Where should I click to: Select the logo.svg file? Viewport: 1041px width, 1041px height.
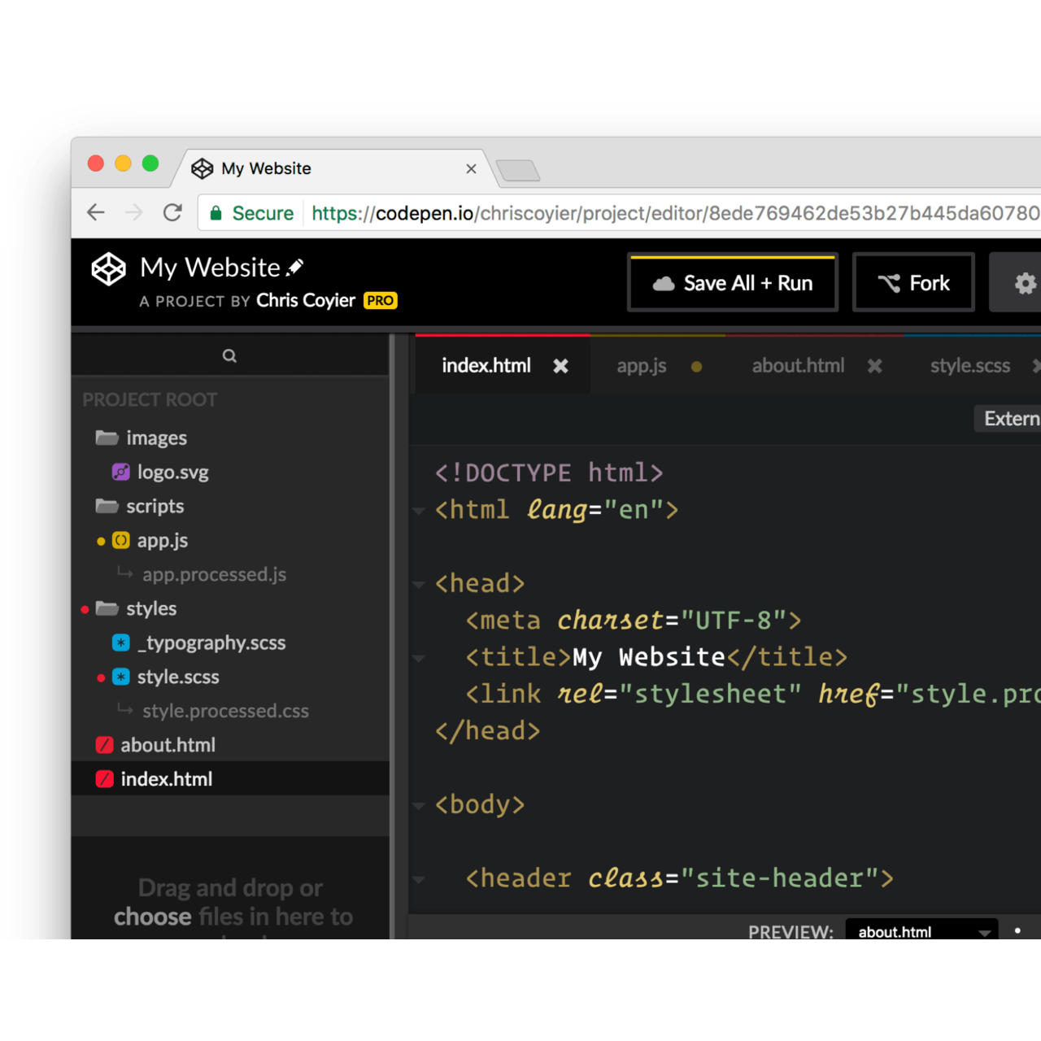click(x=172, y=473)
